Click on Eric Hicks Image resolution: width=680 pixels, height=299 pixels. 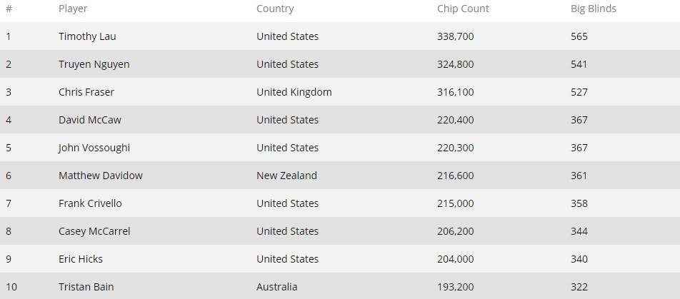(x=80, y=259)
